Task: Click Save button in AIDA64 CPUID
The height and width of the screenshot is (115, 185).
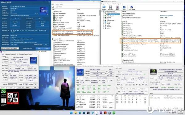Action: [39, 48]
